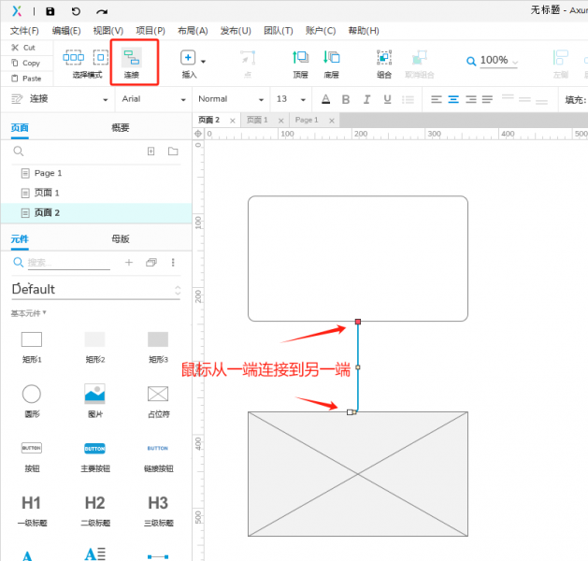Switch to the 母版 masters tab

[121, 238]
